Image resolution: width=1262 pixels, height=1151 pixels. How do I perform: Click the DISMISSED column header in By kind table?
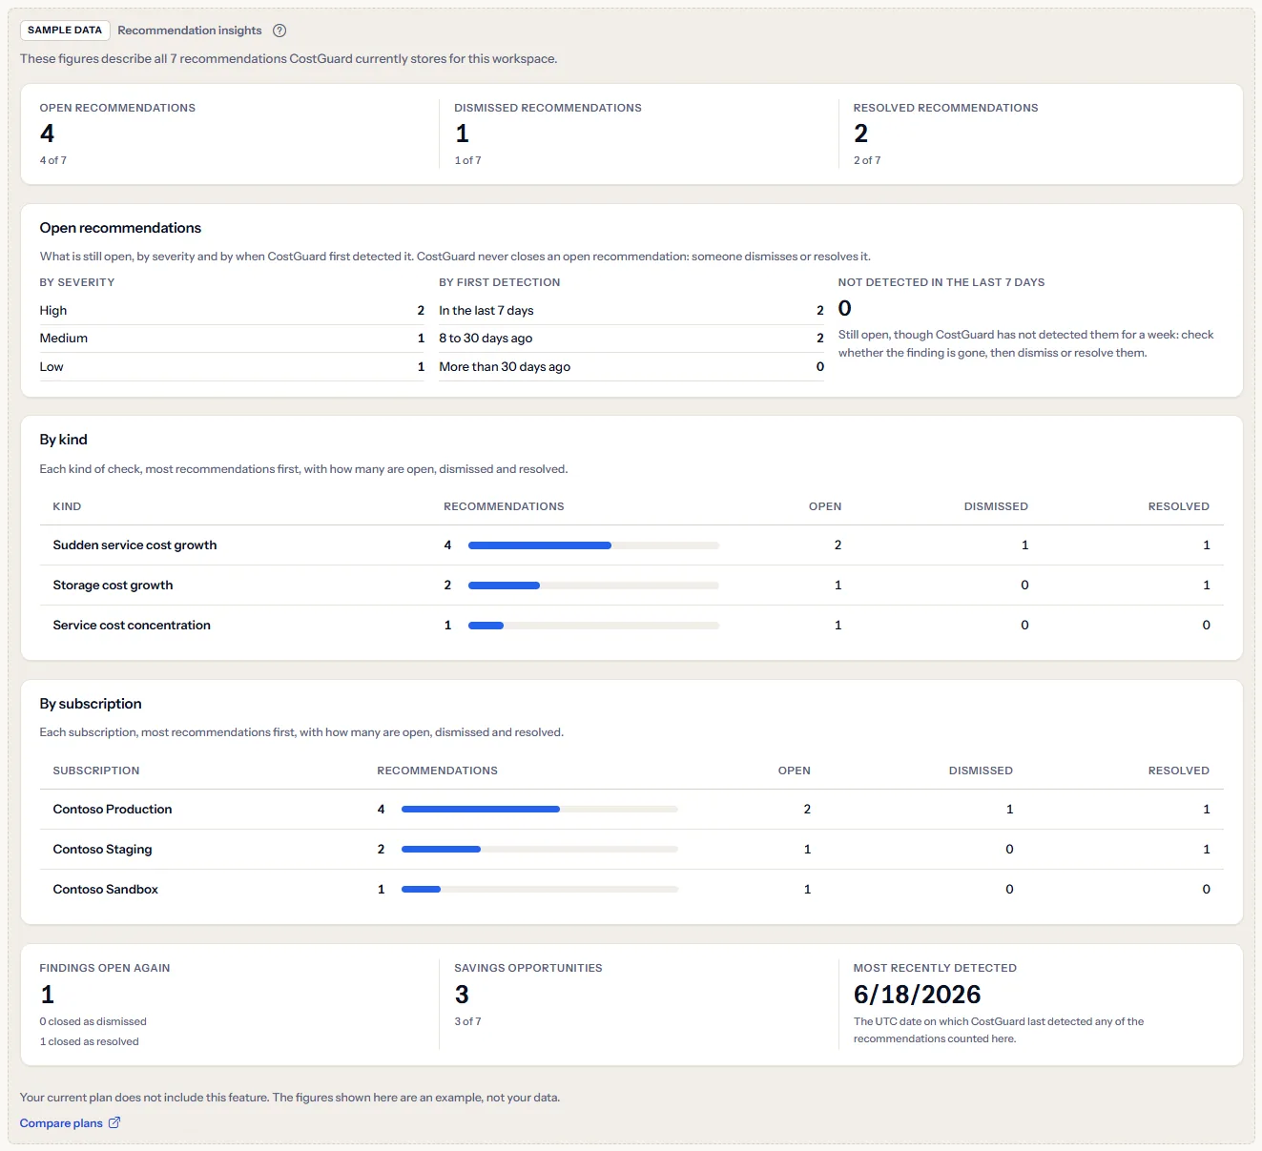[996, 506]
